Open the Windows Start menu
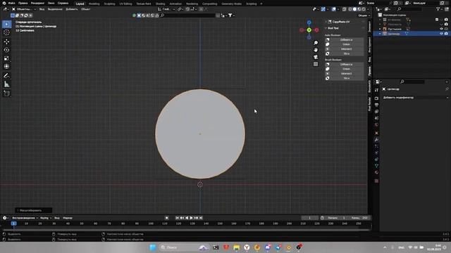This screenshot has height=253, width=451. click(153, 247)
